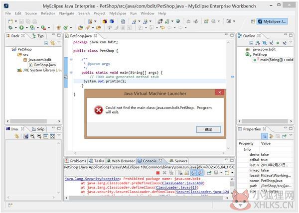The height and width of the screenshot is (213, 299).
Task: Click the New Java Class green C icon
Action: [x=66, y=28]
